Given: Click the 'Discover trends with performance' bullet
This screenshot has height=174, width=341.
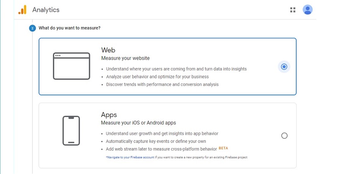Looking at the screenshot, I should [162, 84].
